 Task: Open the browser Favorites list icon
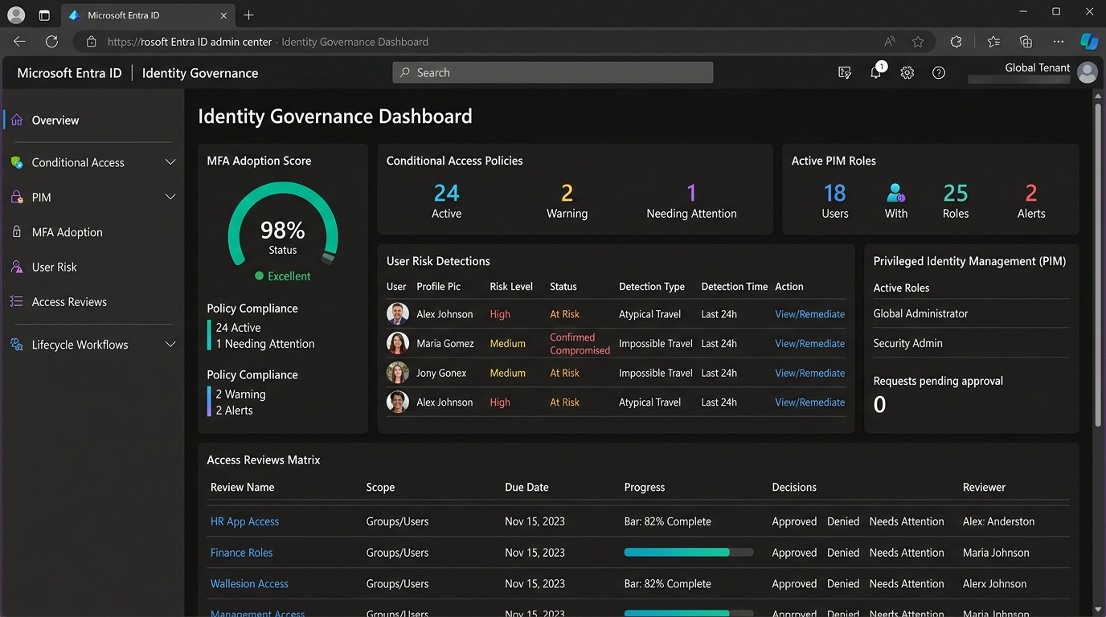coord(993,42)
